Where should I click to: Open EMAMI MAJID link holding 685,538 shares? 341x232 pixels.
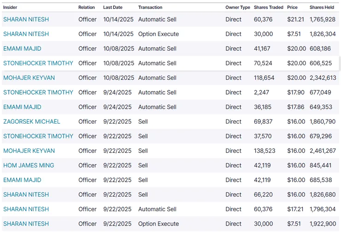coord(22,180)
